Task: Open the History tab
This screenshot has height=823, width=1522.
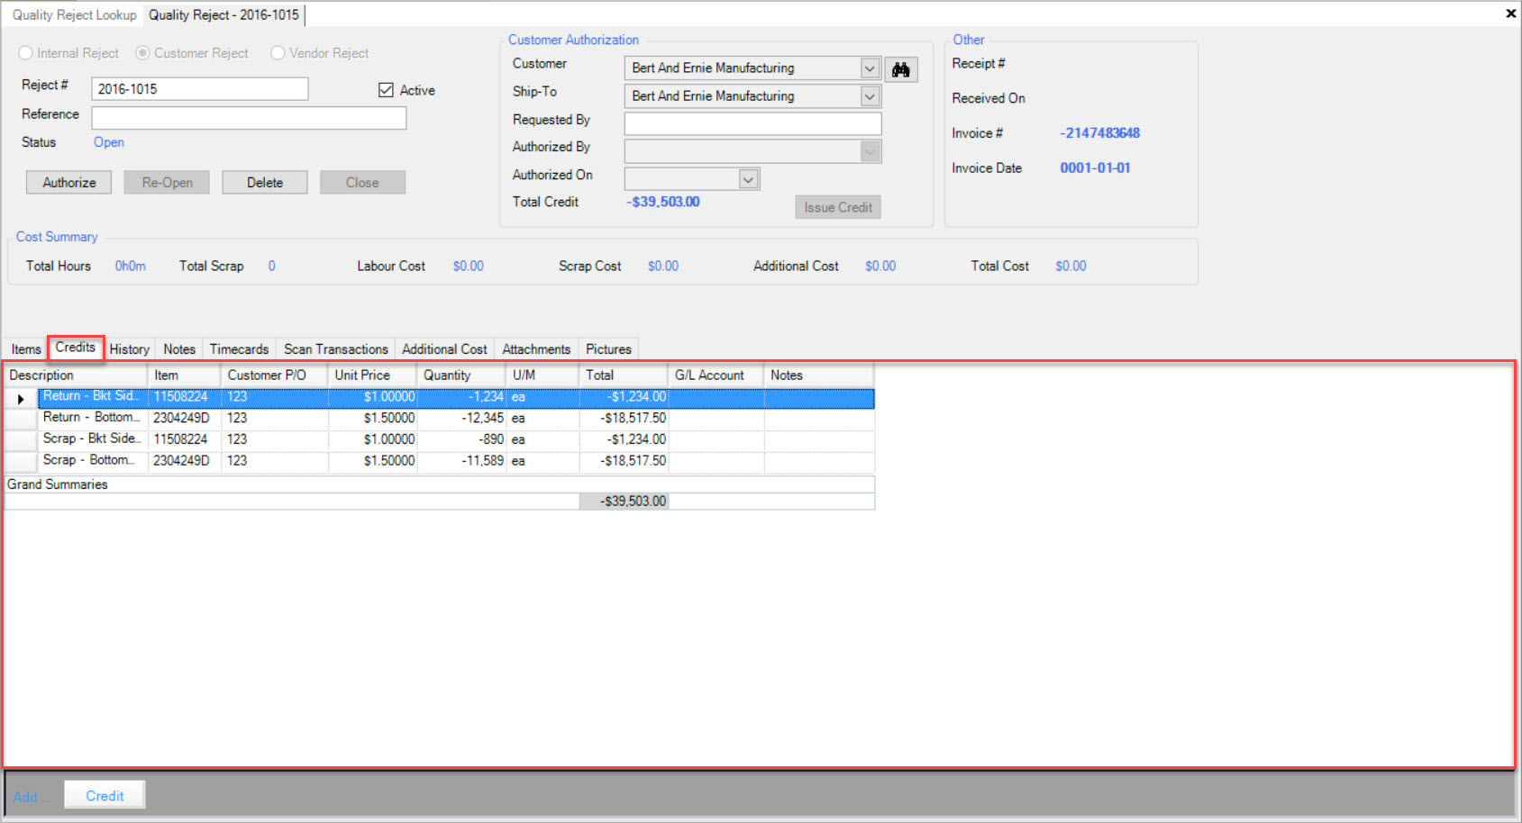Action: pos(130,349)
